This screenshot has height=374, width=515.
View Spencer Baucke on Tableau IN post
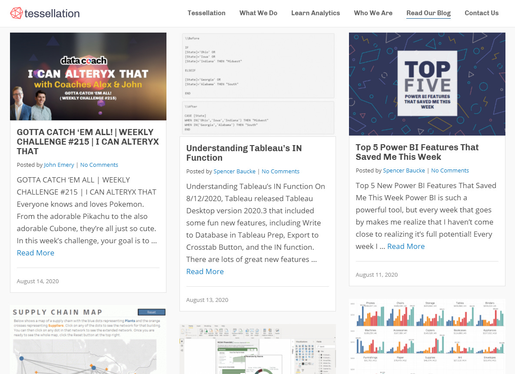click(x=235, y=172)
